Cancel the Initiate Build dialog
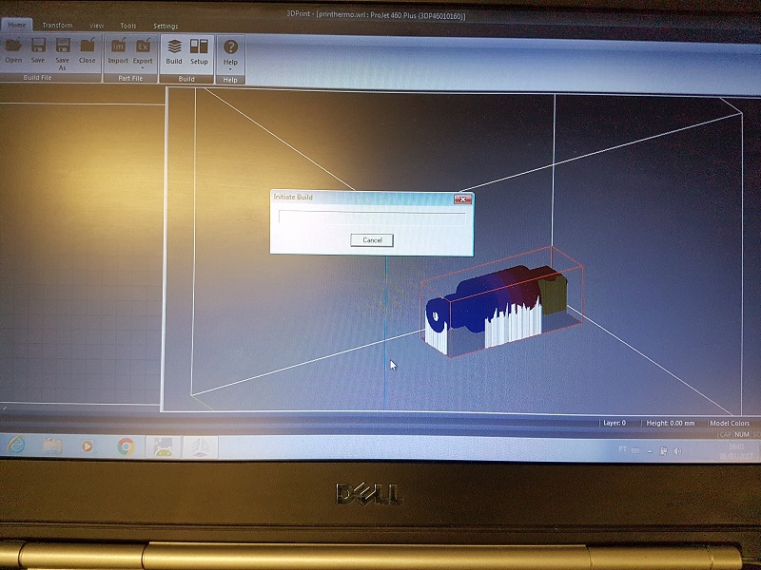 coord(372,240)
